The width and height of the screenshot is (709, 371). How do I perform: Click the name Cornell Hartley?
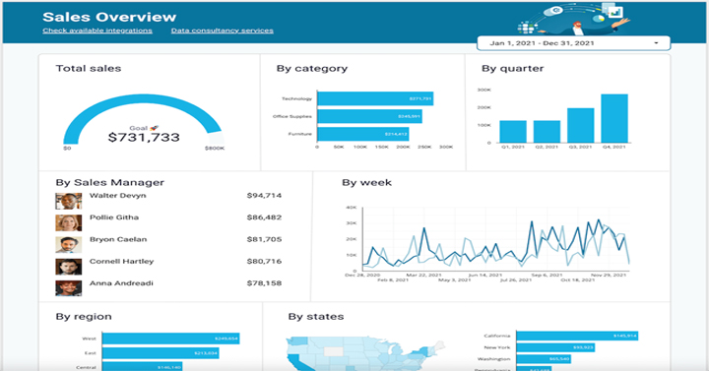click(122, 261)
